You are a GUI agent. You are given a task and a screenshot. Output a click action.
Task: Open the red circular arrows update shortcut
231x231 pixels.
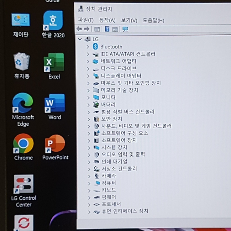click(23, 223)
